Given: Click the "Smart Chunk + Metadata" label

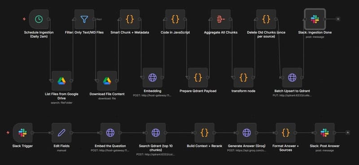Looking at the screenshot, I should (130, 32).
